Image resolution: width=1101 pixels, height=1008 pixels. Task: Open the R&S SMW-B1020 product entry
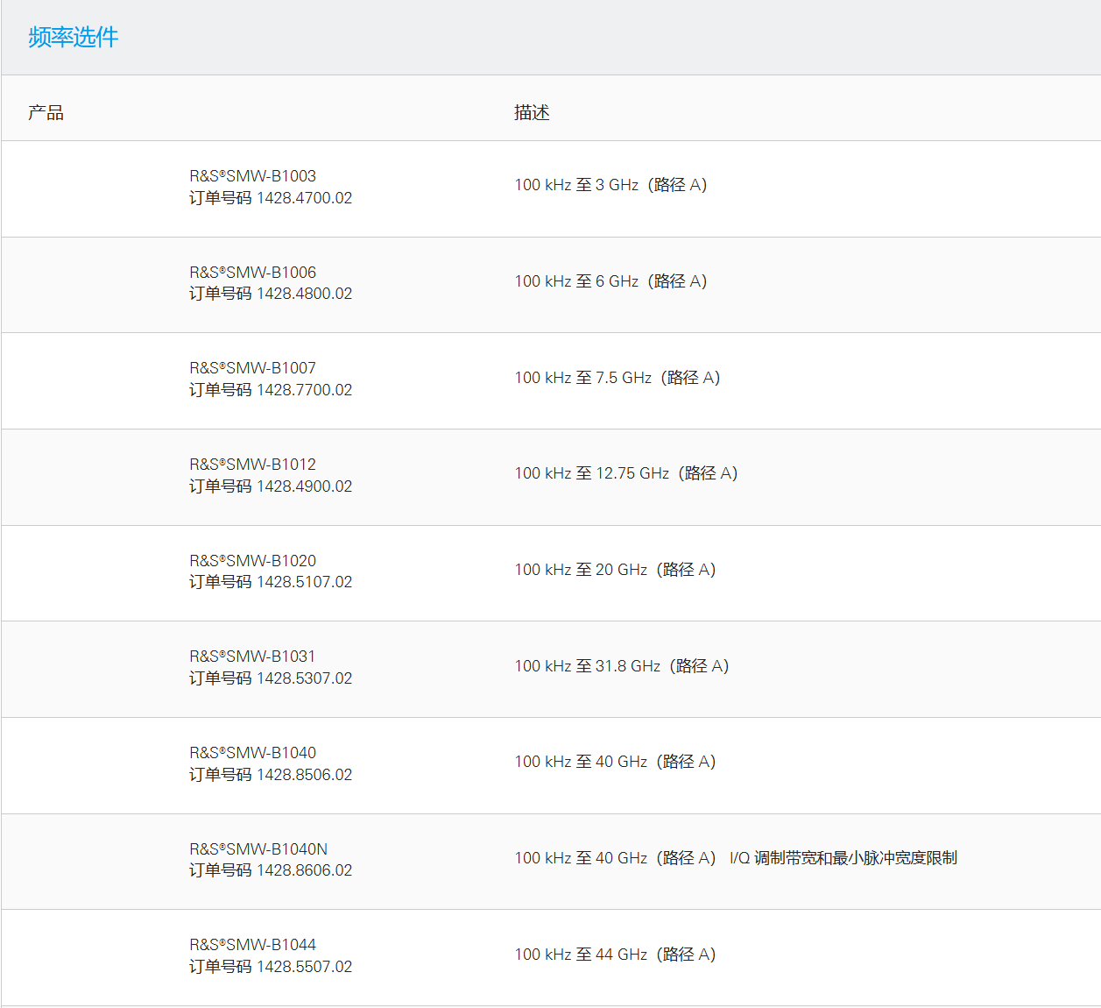(x=252, y=561)
